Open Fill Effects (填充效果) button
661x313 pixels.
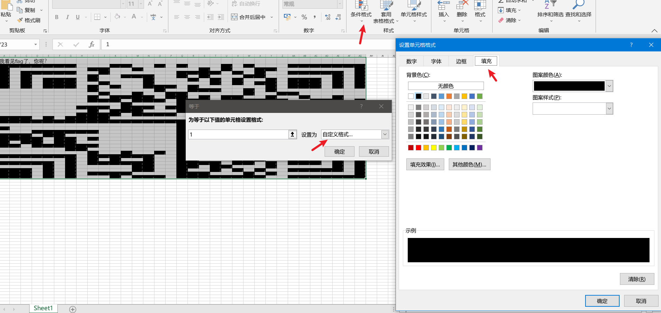[x=425, y=164]
